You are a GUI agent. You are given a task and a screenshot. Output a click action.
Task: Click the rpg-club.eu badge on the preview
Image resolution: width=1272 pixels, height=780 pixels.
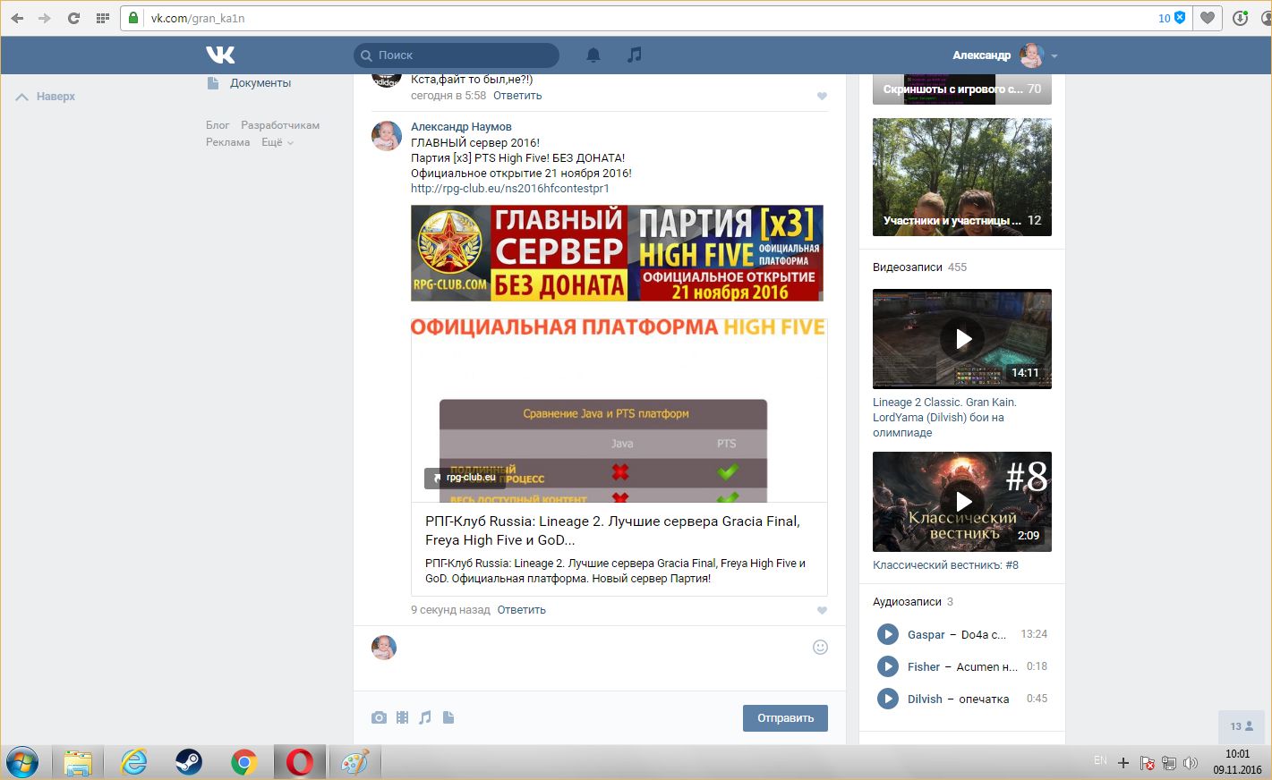[x=465, y=478]
